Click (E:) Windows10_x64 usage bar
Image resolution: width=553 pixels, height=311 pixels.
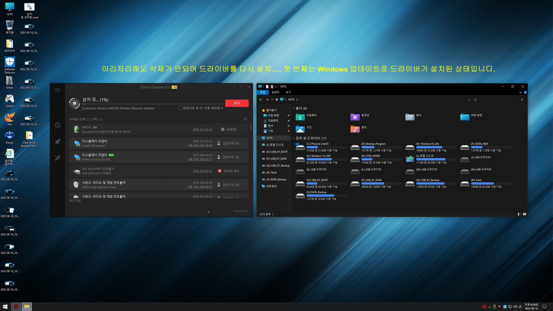click(436, 147)
